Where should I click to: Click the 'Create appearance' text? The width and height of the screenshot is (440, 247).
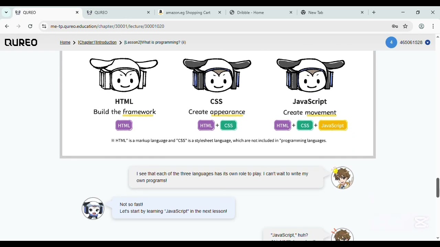pos(217,112)
